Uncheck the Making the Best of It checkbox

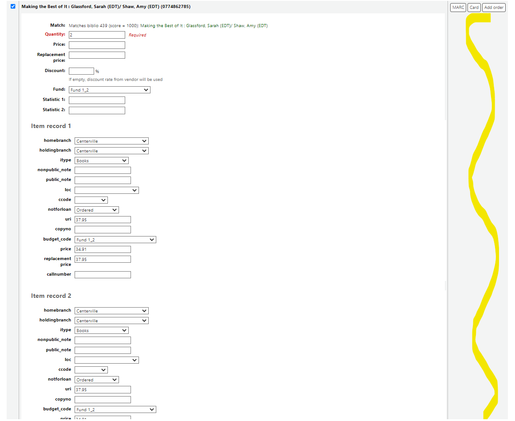[13, 7]
